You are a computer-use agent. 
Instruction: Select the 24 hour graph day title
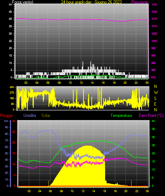(x=91, y=2)
